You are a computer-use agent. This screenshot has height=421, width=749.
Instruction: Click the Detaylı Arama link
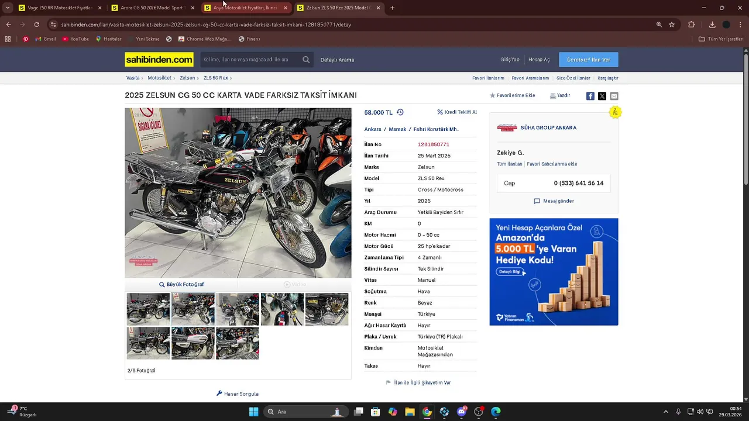(337, 60)
